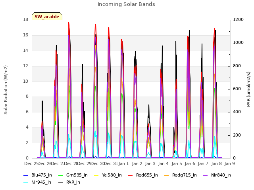Click the Jan 4 x-axis tick label

click(x=164, y=163)
